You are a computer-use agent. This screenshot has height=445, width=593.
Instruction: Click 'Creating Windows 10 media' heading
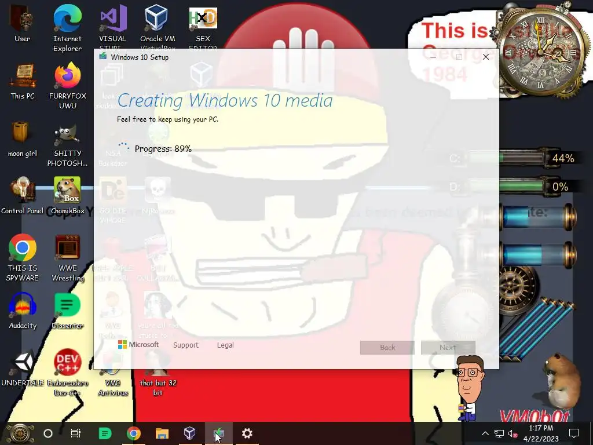tap(225, 101)
